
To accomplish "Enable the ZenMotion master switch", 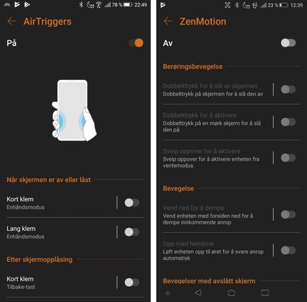I will 288,43.
